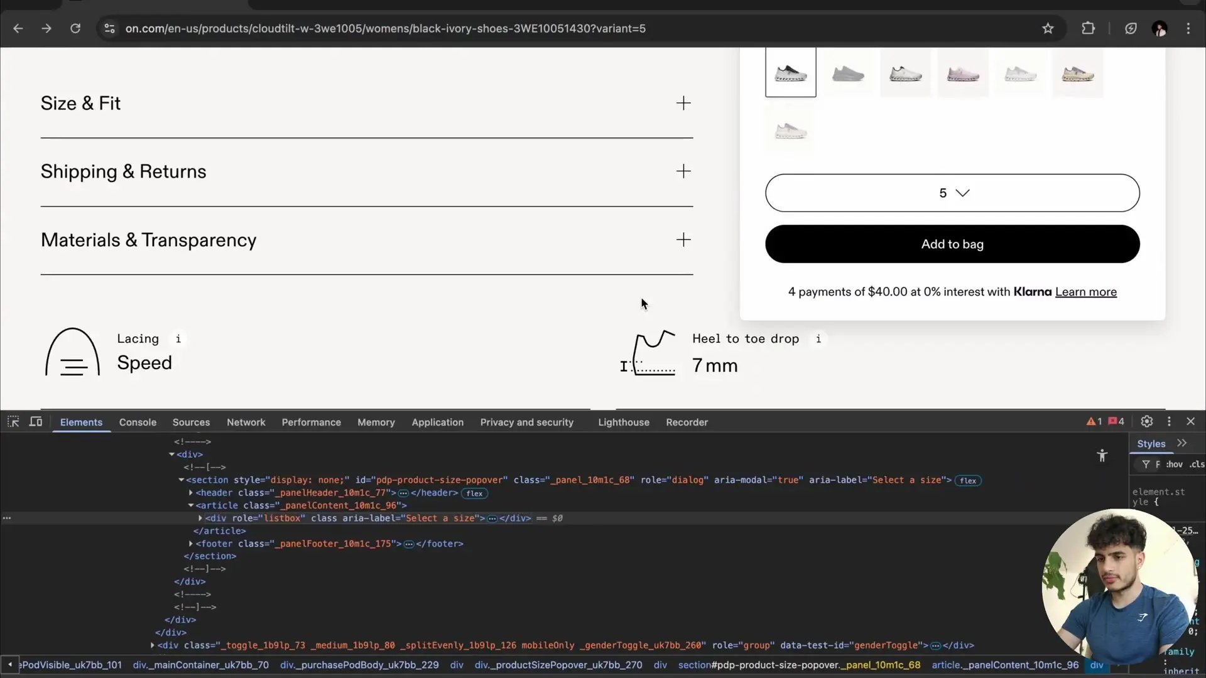This screenshot has height=678, width=1206.
Task: Open the accessibility tree view icon
Action: click(x=1102, y=456)
